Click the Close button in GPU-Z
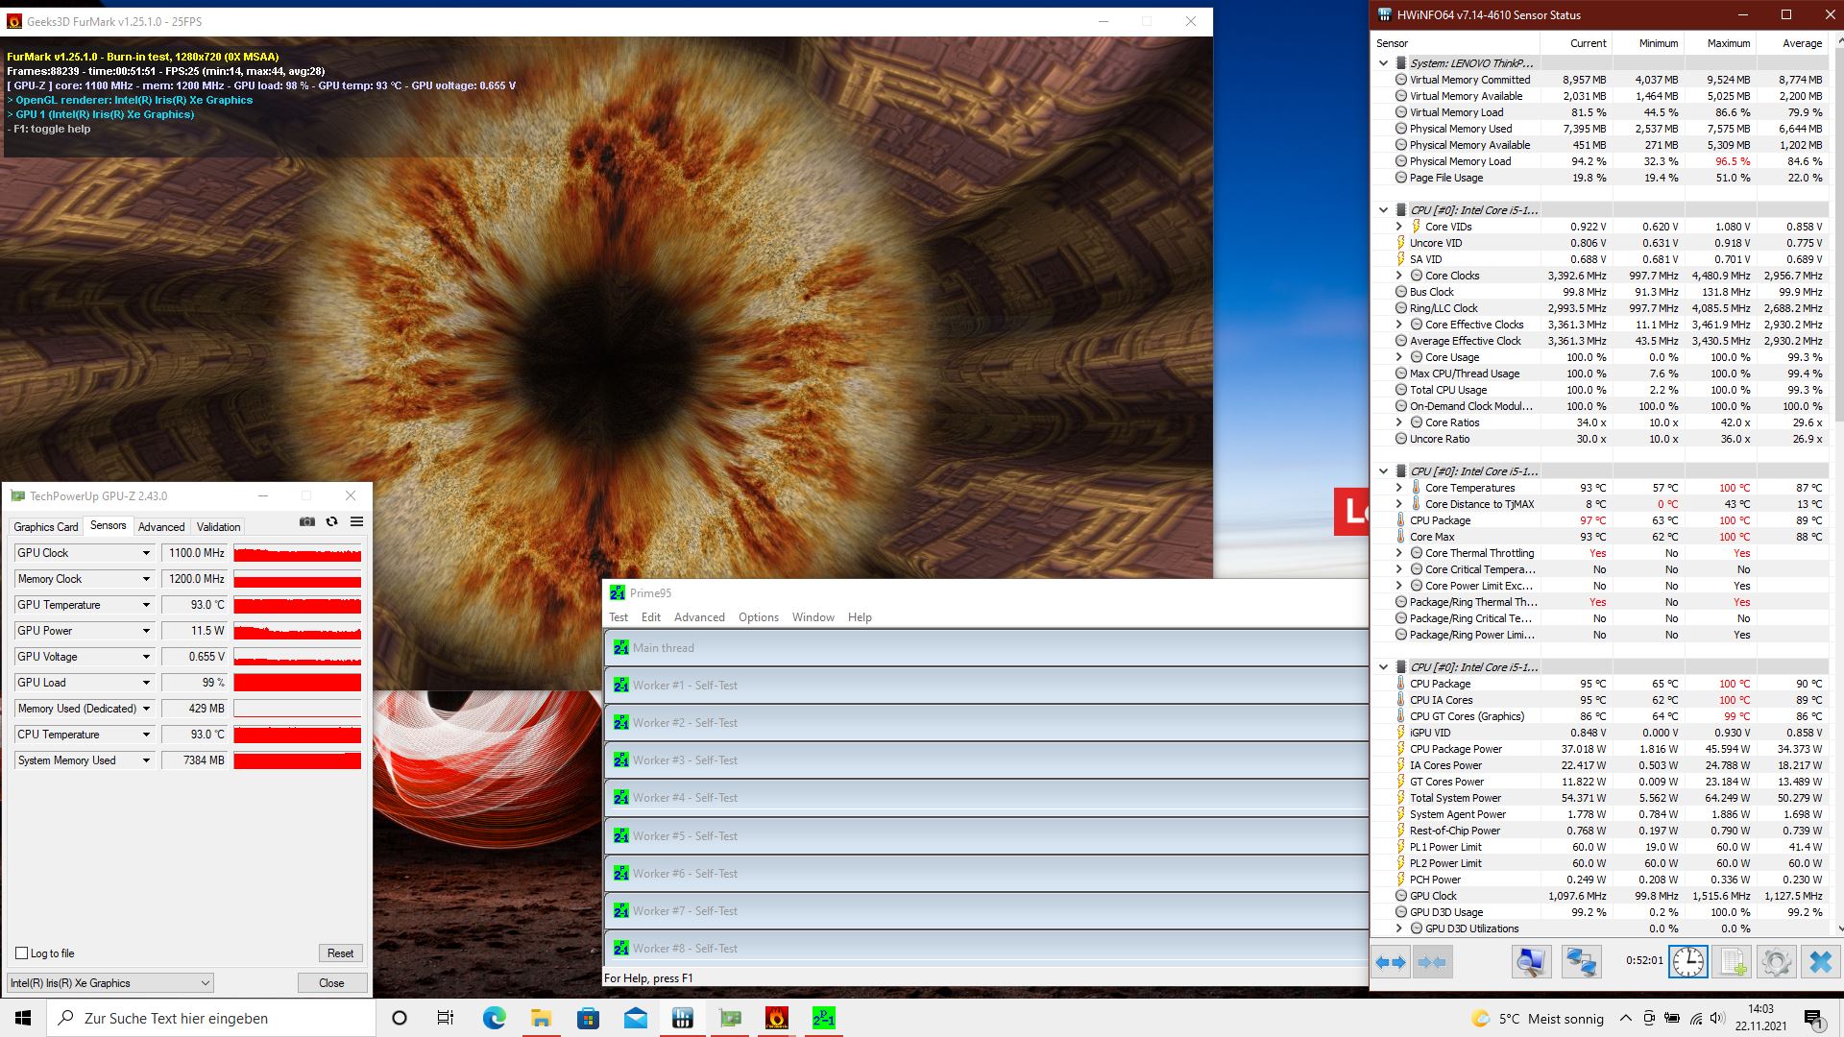1844x1037 pixels. pos(331,983)
